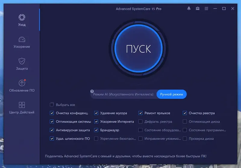The height and width of the screenshot is (168, 241).
Task: Open the Центр Действий grid icon
Action: [22, 105]
